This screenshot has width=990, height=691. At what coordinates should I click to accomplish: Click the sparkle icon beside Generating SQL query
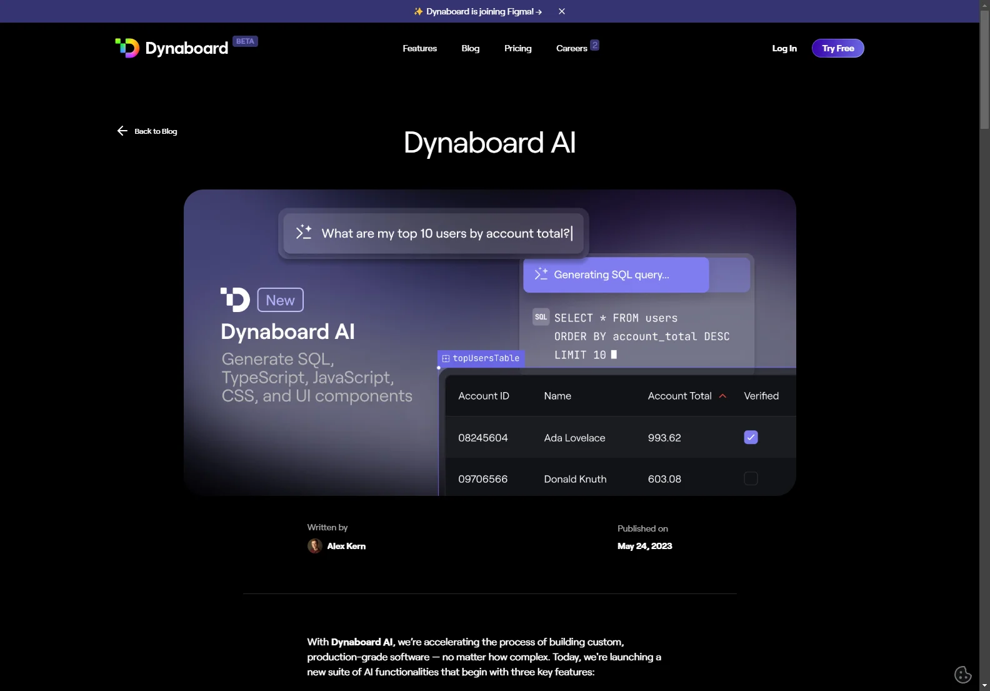coord(541,274)
